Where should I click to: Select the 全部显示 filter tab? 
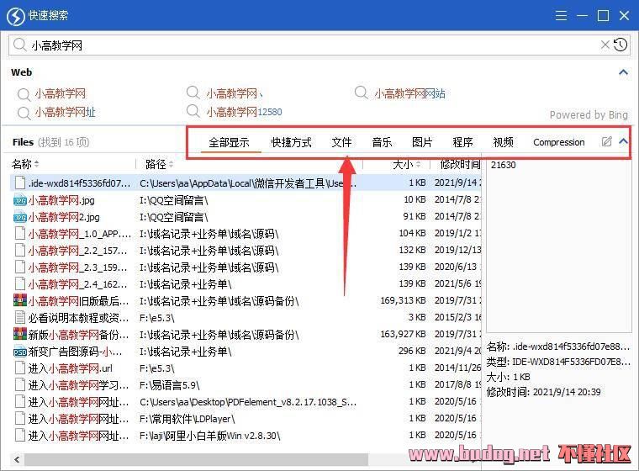coord(229,142)
